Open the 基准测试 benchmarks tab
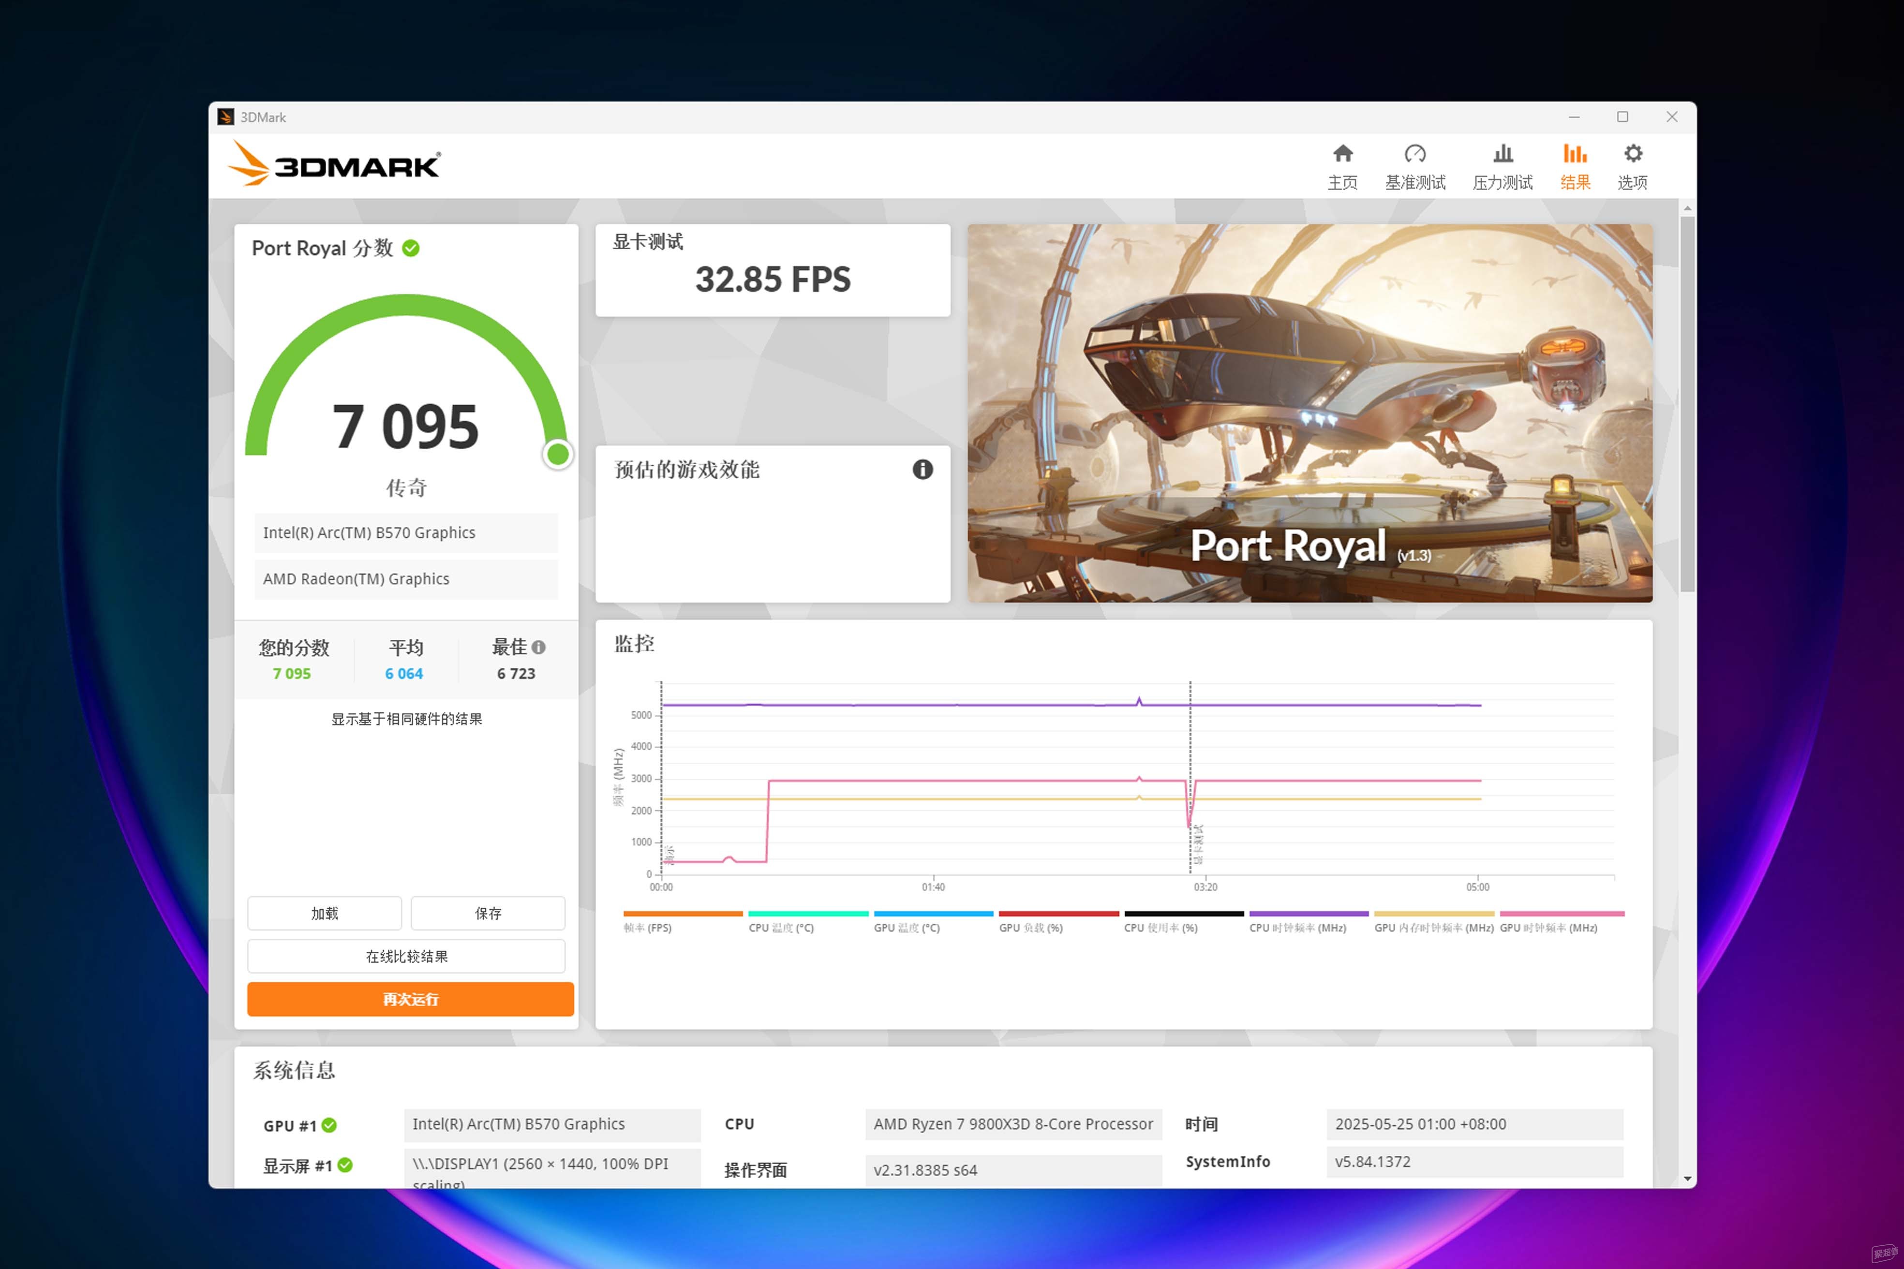The image size is (1904, 1269). (x=1415, y=167)
